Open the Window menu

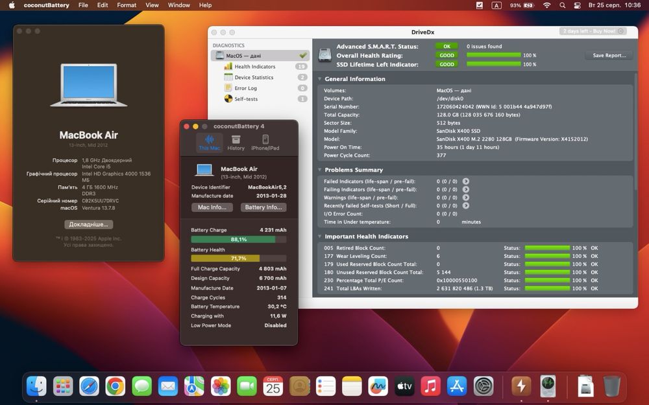tap(179, 5)
